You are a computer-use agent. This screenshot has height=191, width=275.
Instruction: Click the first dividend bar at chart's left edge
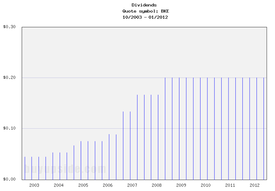point(25,168)
